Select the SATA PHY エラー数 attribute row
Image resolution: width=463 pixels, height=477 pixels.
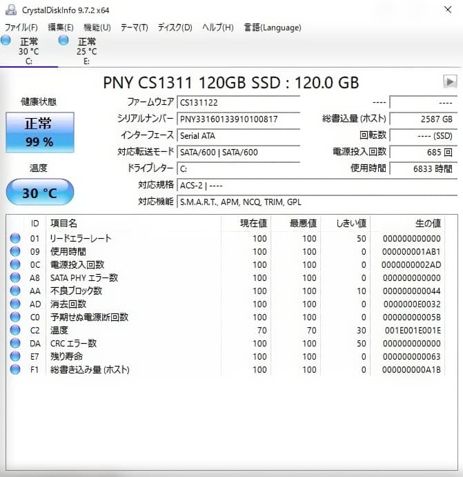[x=226, y=278]
